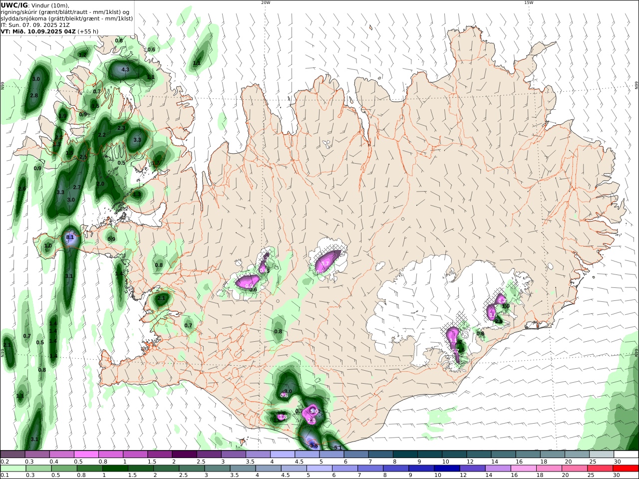The image size is (639, 479).
Task: Click the '0.4' legend label
Action: (54, 462)
